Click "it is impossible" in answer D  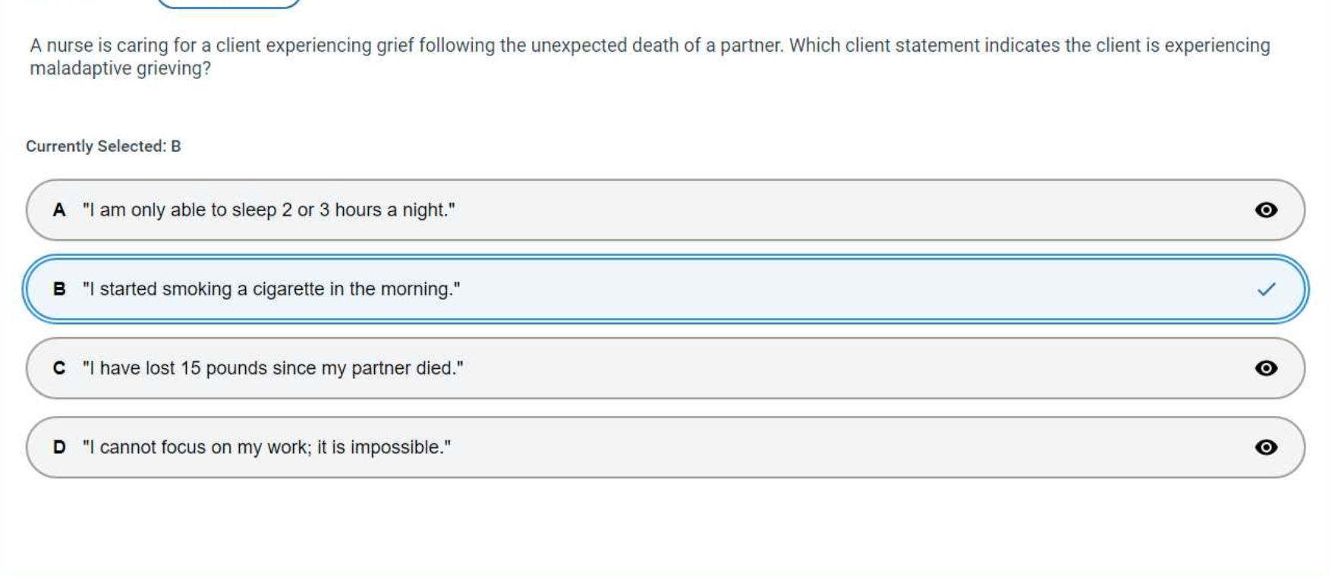(383, 447)
